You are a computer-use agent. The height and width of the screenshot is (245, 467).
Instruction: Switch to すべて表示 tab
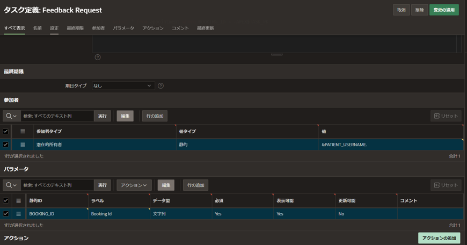[14, 28]
